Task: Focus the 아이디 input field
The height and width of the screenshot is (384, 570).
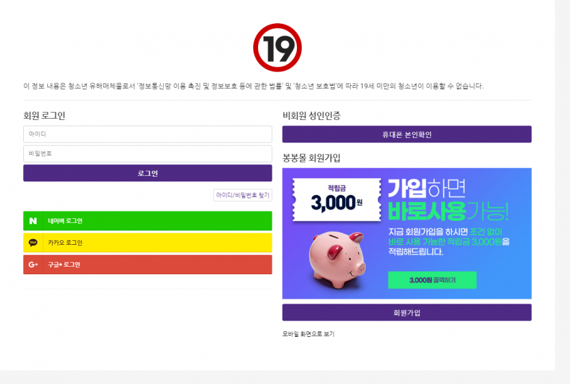Action: (x=147, y=134)
